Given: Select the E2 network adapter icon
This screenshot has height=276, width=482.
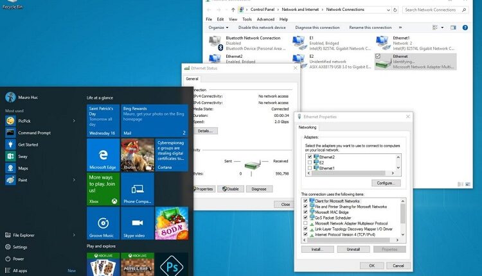Looking at the screenshot, I should (x=299, y=61).
